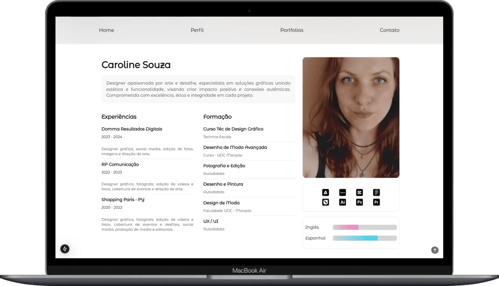This screenshot has height=286, width=499.
Task: Click the Premiere (Pr) icon
Action: 376,202
